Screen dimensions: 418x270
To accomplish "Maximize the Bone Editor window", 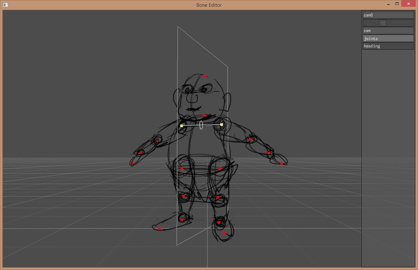I will 397,4.
